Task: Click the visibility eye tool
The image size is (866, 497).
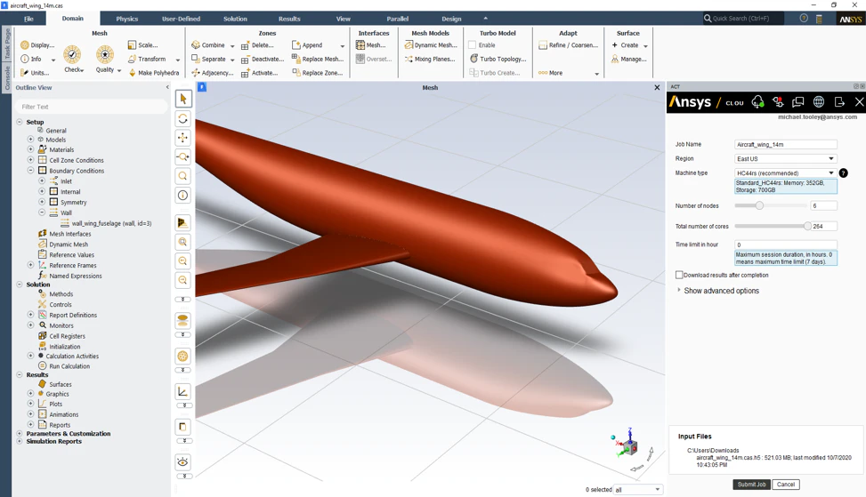Action: point(183,461)
